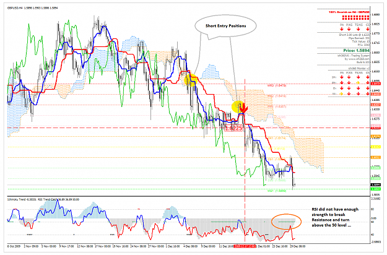387x255 pixels.
Task: Click the red P/KS down arrow in top dashboard
Action: (x=349, y=29)
